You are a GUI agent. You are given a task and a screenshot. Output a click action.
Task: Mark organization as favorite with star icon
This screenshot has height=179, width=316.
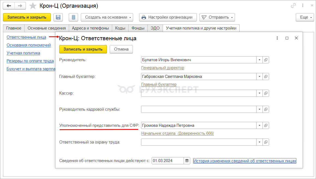pyautogui.click(x=33, y=6)
